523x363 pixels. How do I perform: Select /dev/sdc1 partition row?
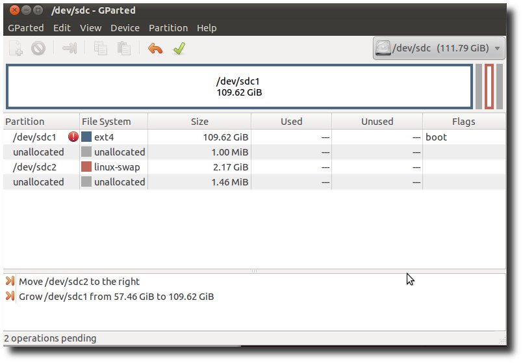pyautogui.click(x=255, y=137)
